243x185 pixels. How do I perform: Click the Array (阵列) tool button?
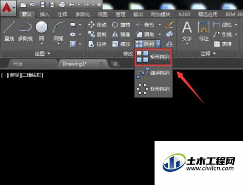[145, 44]
